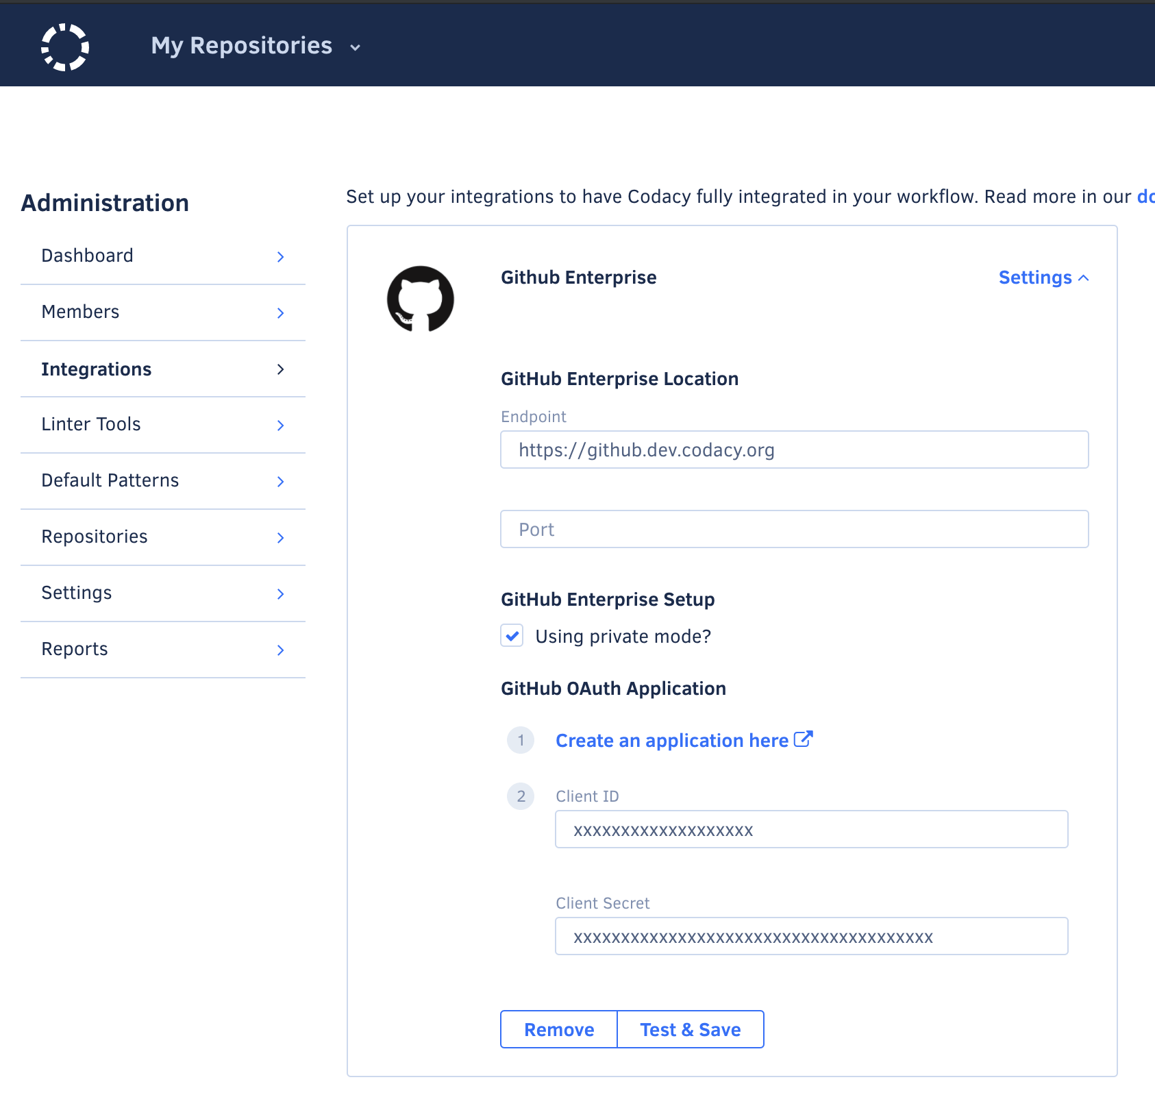Screen dimensions: 1155x1095
Task: Select Integrations in the sidebar
Action: pos(163,369)
